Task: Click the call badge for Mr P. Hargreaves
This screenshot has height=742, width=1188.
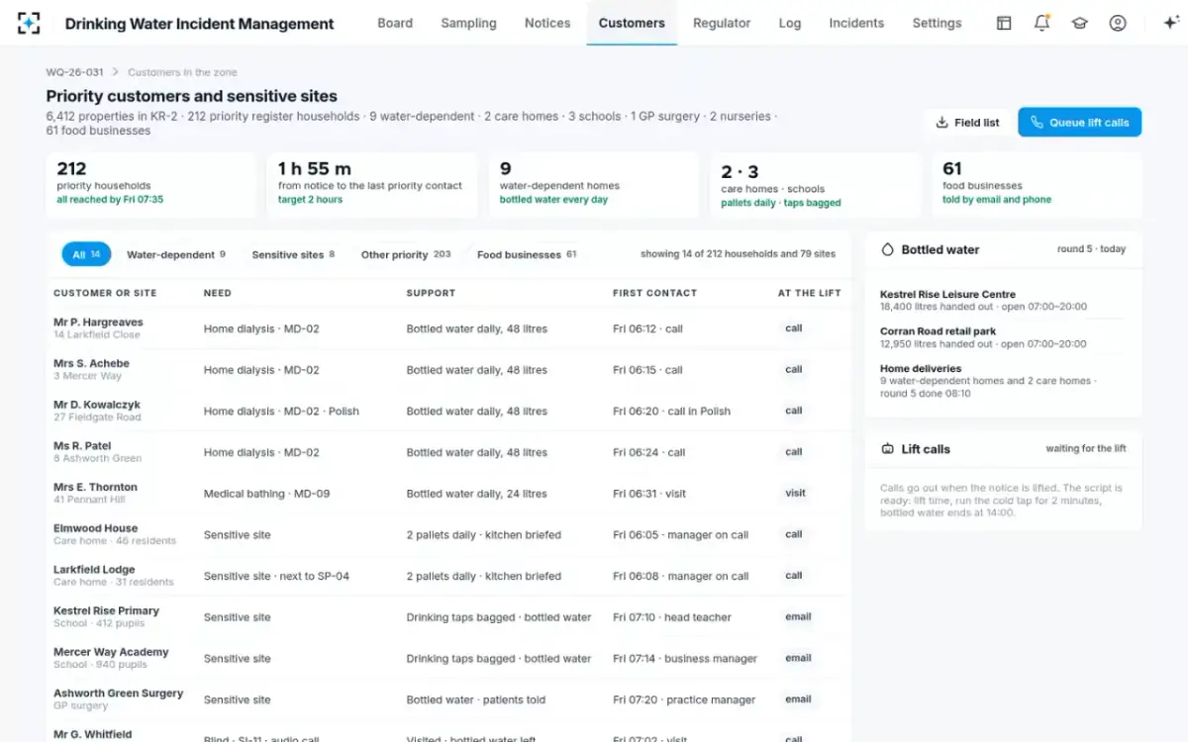Action: [x=794, y=328]
